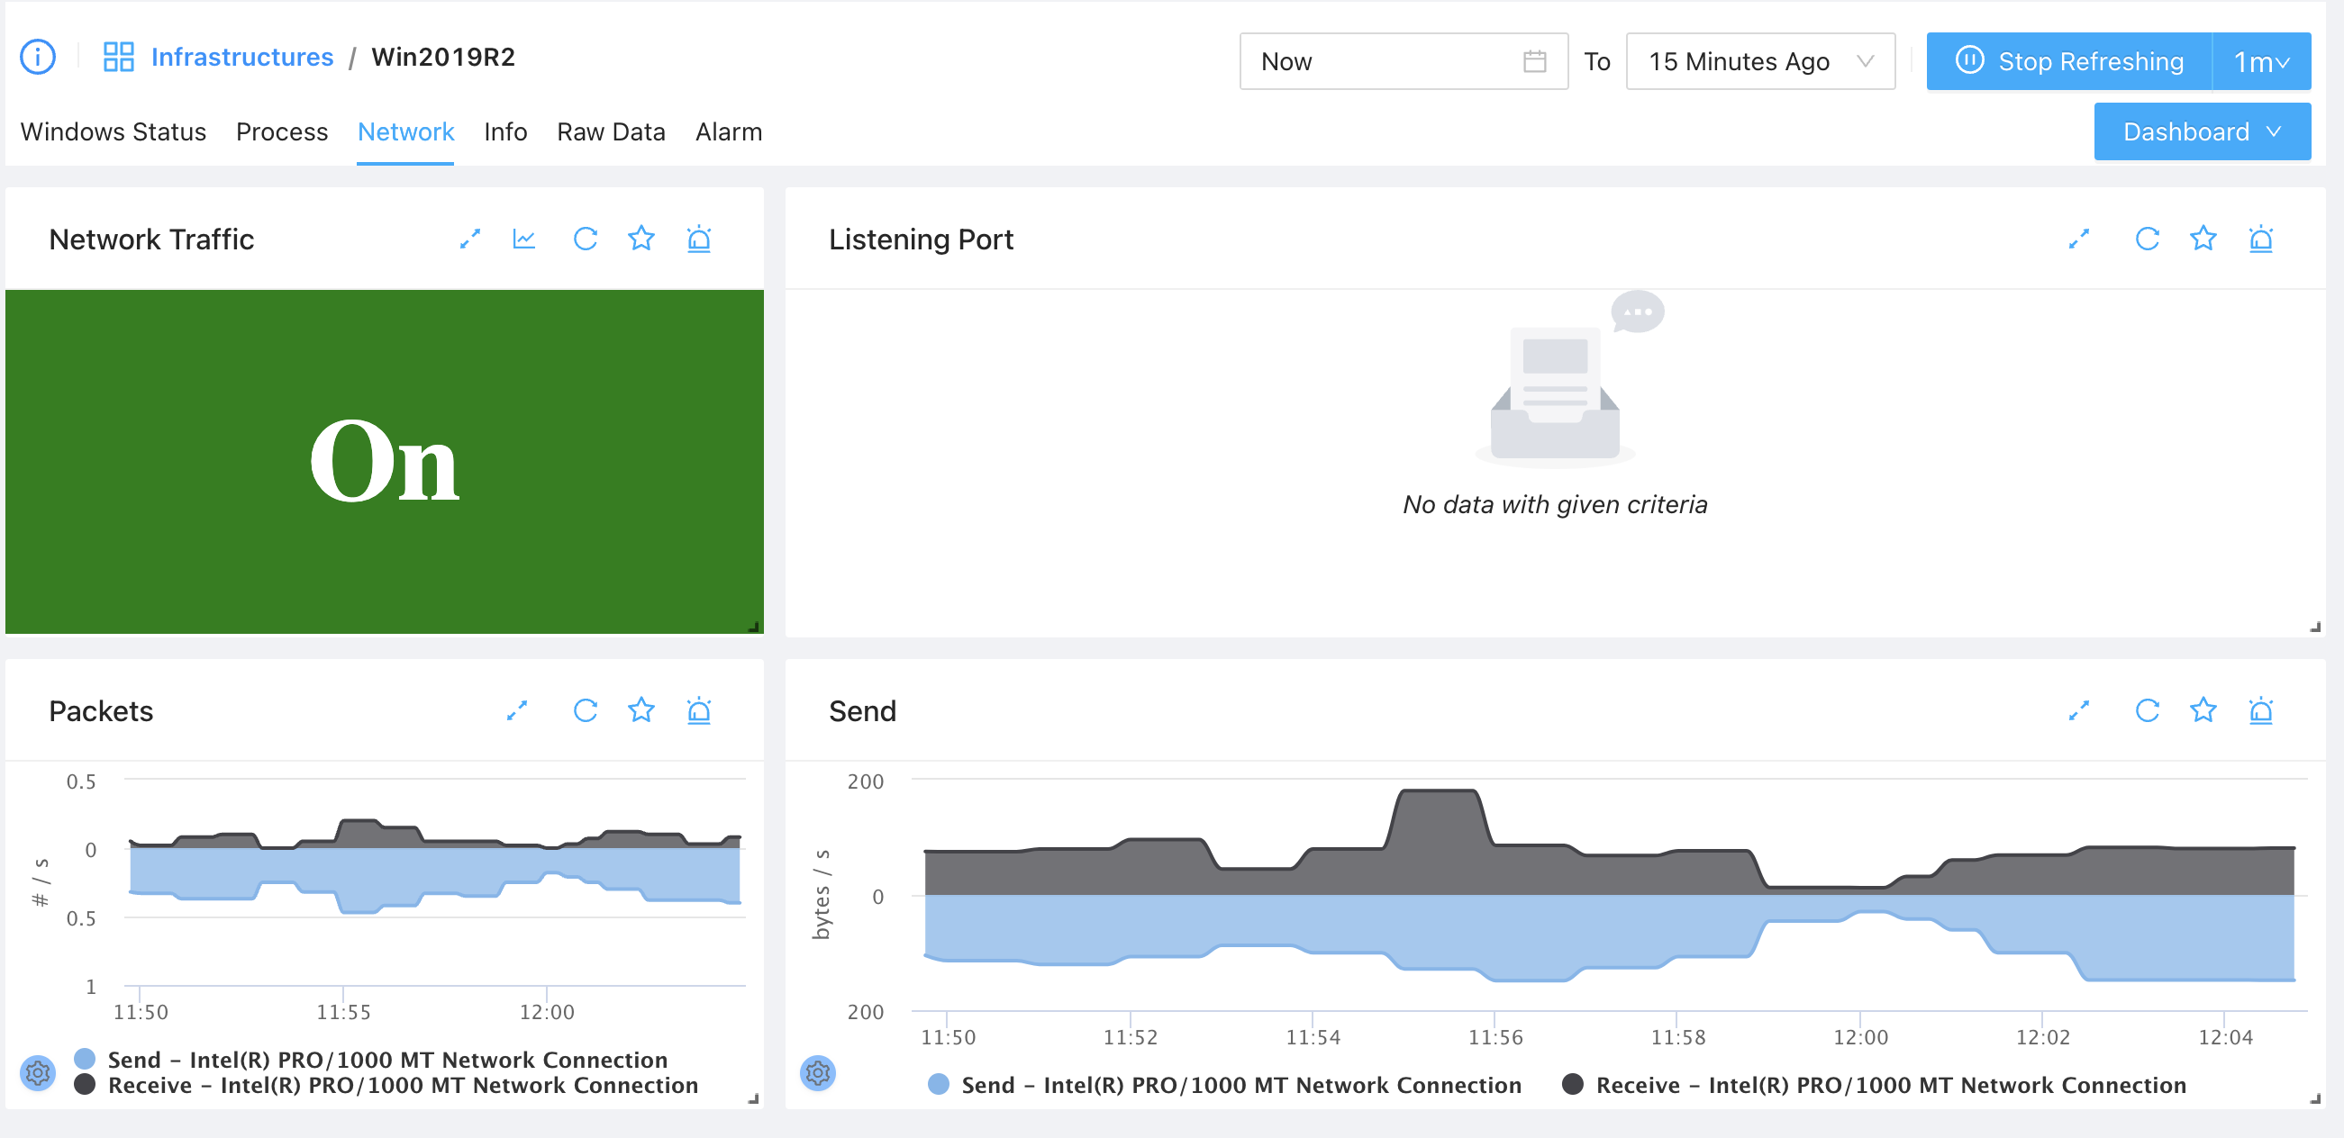Switch to the Process tab
Viewport: 2344px width, 1138px height.
[x=281, y=133]
